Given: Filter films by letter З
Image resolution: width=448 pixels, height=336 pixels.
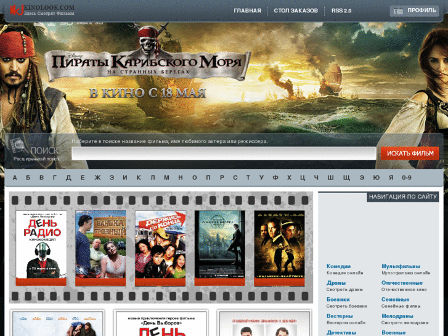Looking at the screenshot, I should click(x=112, y=178).
